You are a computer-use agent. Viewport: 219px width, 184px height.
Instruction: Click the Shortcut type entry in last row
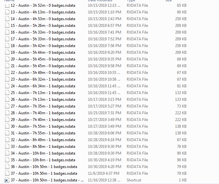pyautogui.click(x=134, y=180)
